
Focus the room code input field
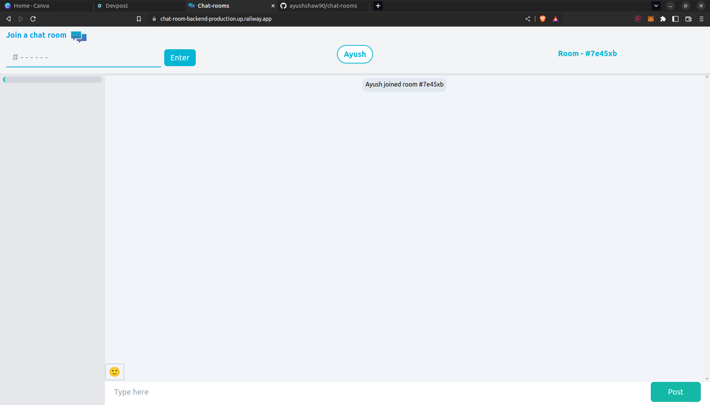[x=83, y=57]
